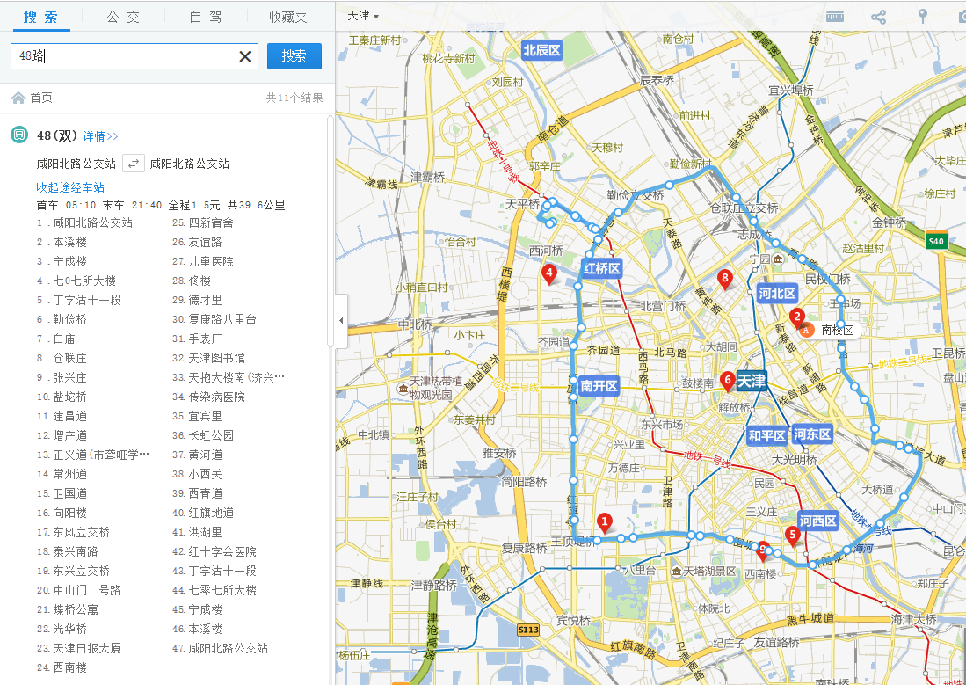Select map marker number 4

pyautogui.click(x=548, y=273)
